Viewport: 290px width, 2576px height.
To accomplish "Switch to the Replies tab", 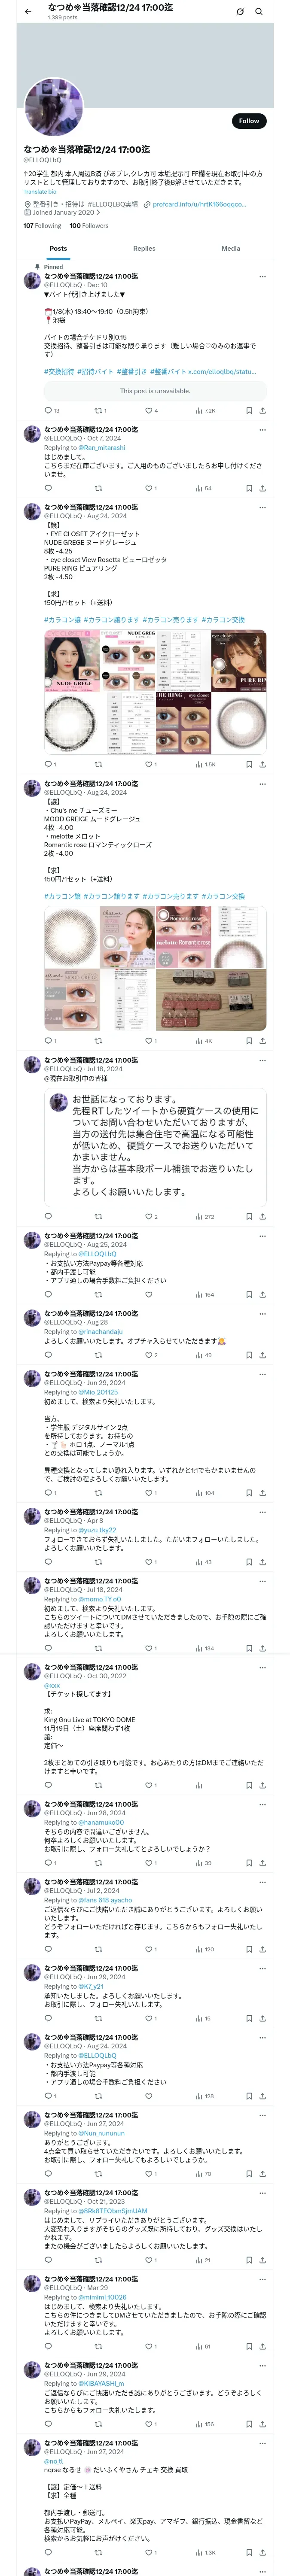I will [x=144, y=249].
